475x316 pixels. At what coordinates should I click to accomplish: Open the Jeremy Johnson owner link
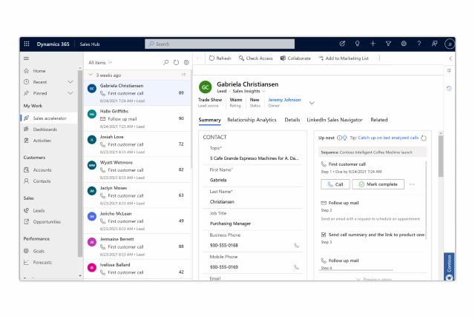click(x=284, y=99)
